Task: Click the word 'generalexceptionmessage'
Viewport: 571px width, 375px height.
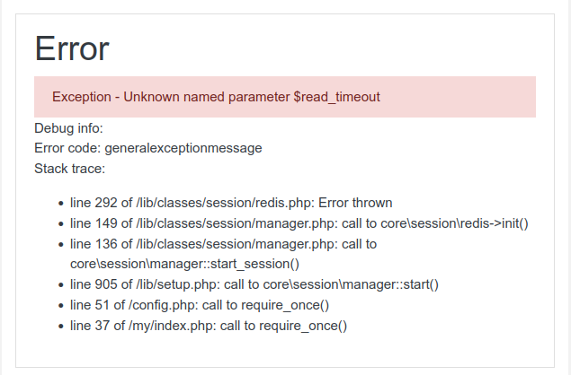Action: (x=183, y=148)
